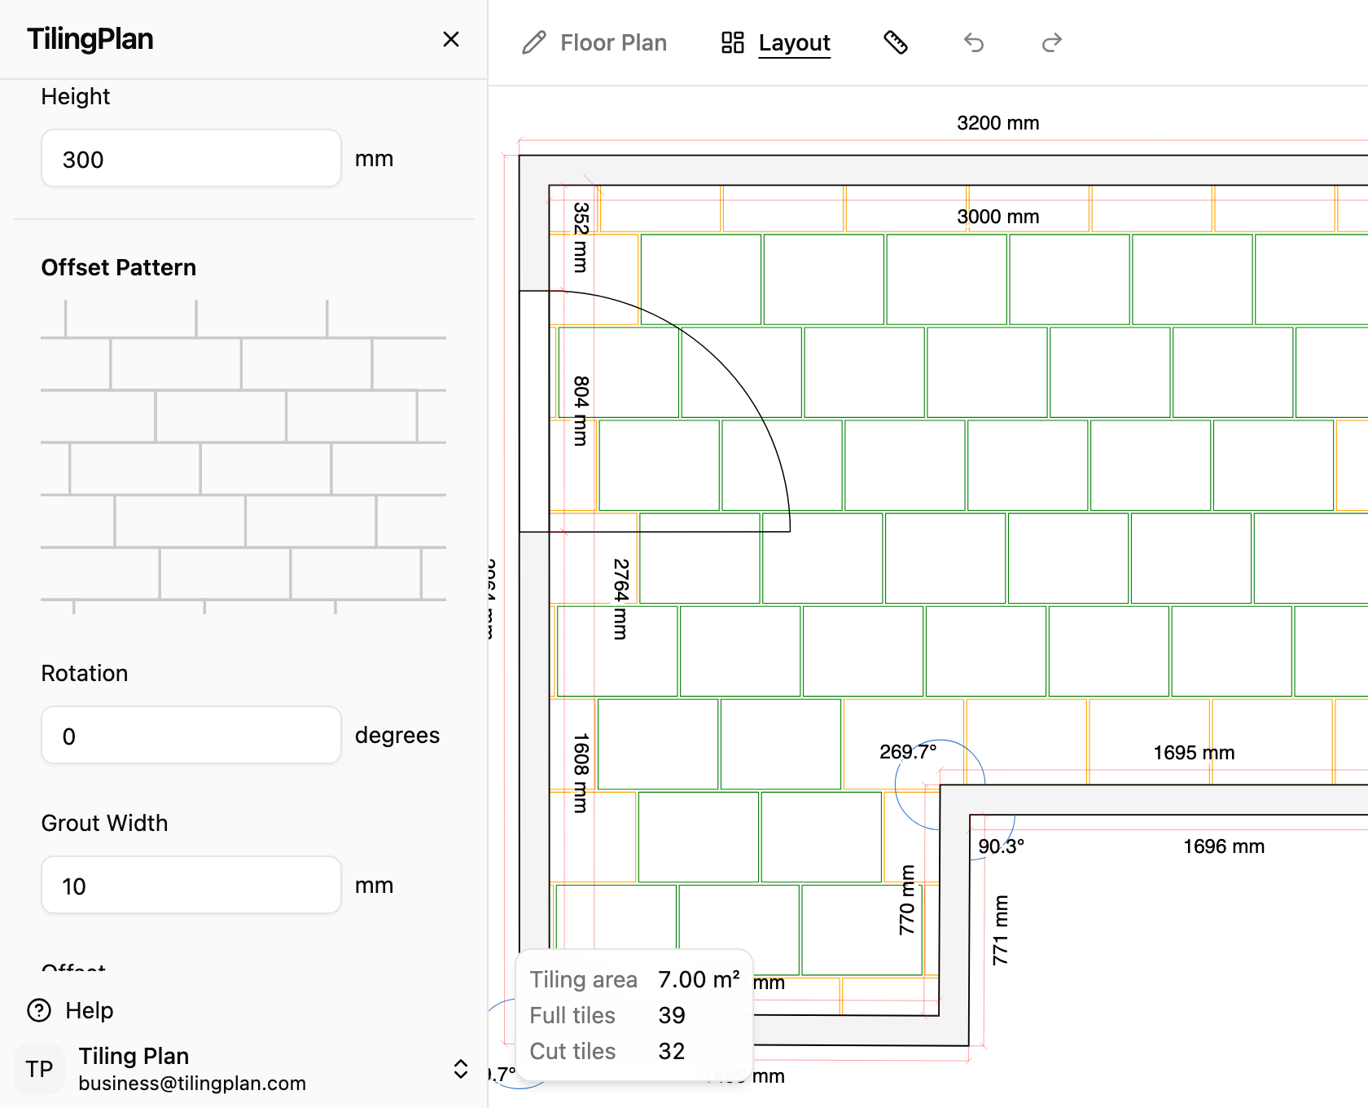
Task: Select the 3000 mm dimension label
Action: click(x=998, y=217)
